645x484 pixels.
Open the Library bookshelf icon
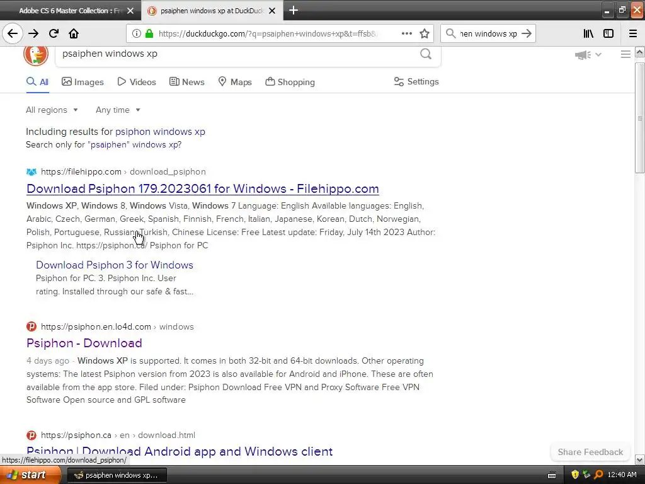[588, 33]
